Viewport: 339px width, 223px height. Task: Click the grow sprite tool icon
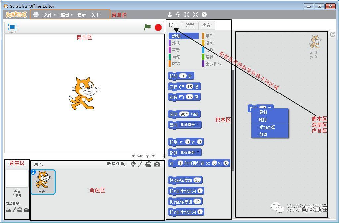point(187,15)
